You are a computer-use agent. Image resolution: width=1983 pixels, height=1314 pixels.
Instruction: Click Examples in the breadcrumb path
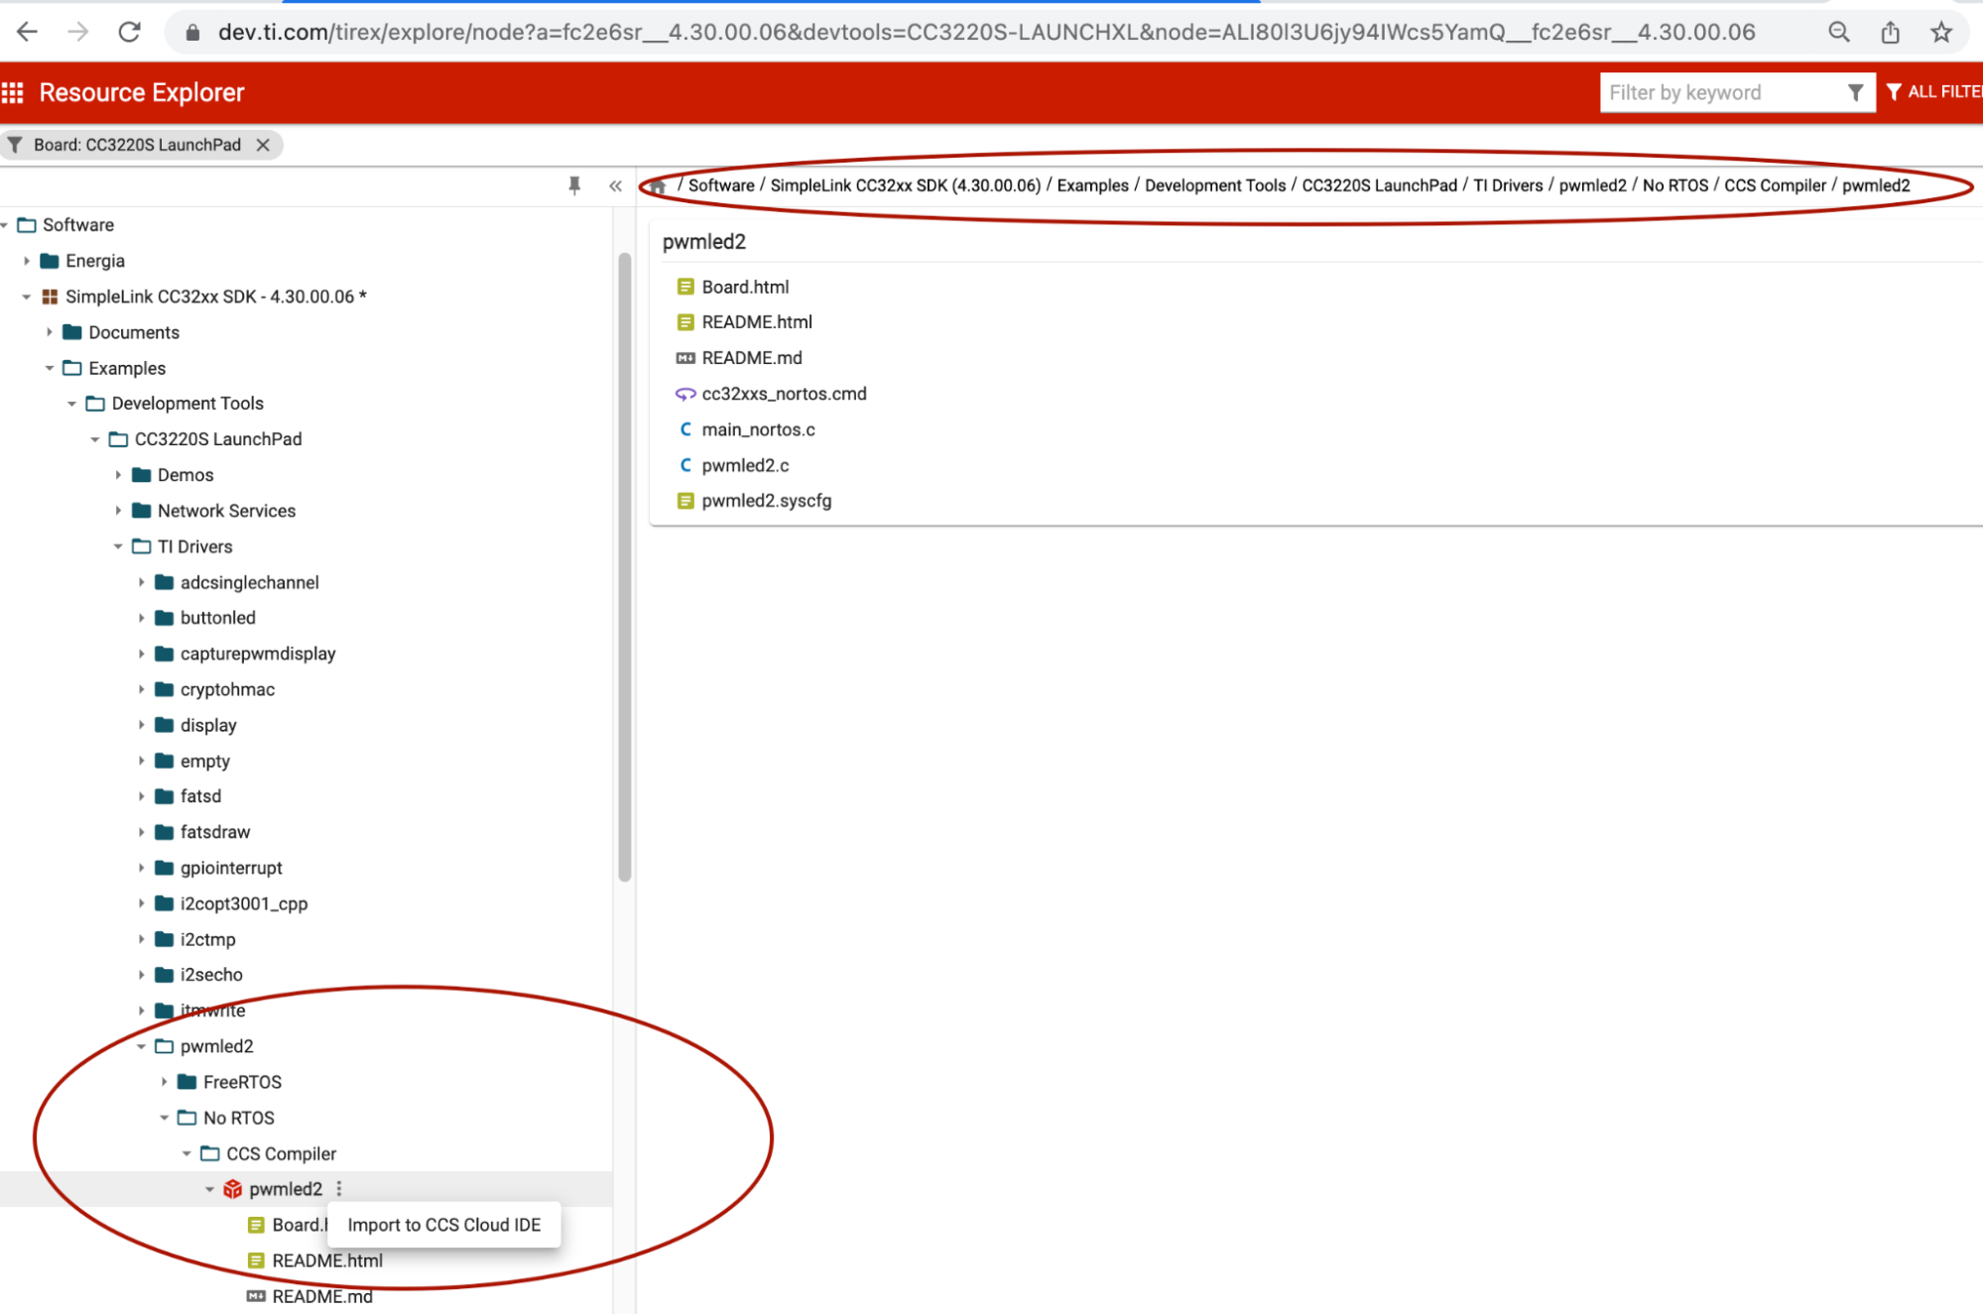[x=1092, y=185]
